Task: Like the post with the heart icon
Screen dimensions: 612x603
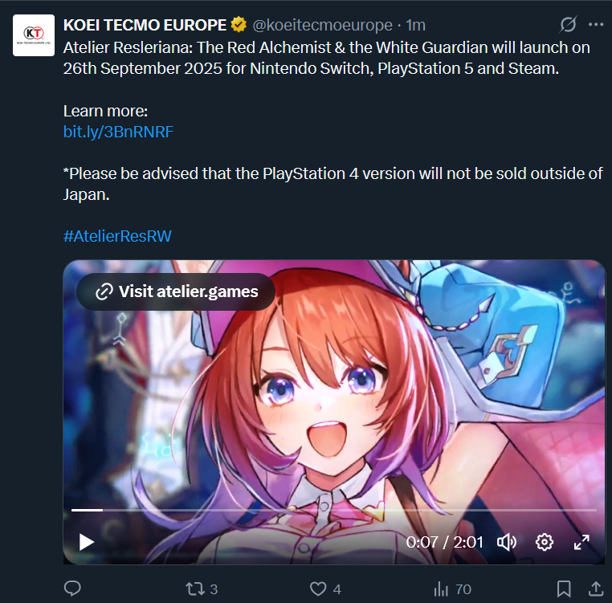Action: click(x=325, y=589)
